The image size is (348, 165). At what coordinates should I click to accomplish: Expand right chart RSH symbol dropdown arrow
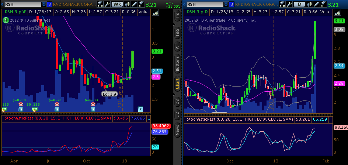[226, 4]
